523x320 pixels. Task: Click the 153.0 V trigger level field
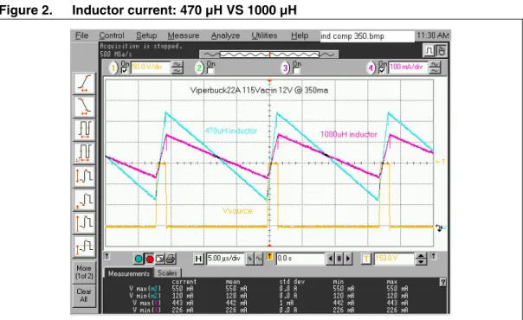pyautogui.click(x=394, y=259)
